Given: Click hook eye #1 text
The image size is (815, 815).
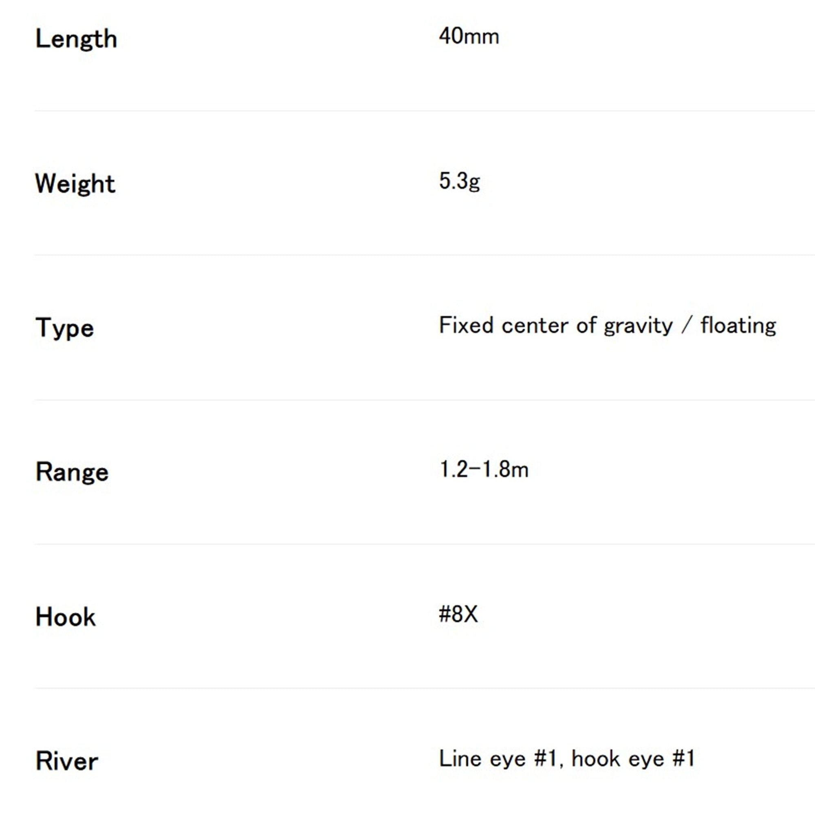Looking at the screenshot, I should 633,759.
